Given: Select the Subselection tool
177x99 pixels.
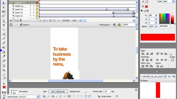Looking at the screenshot, I should [x=4, y=7].
